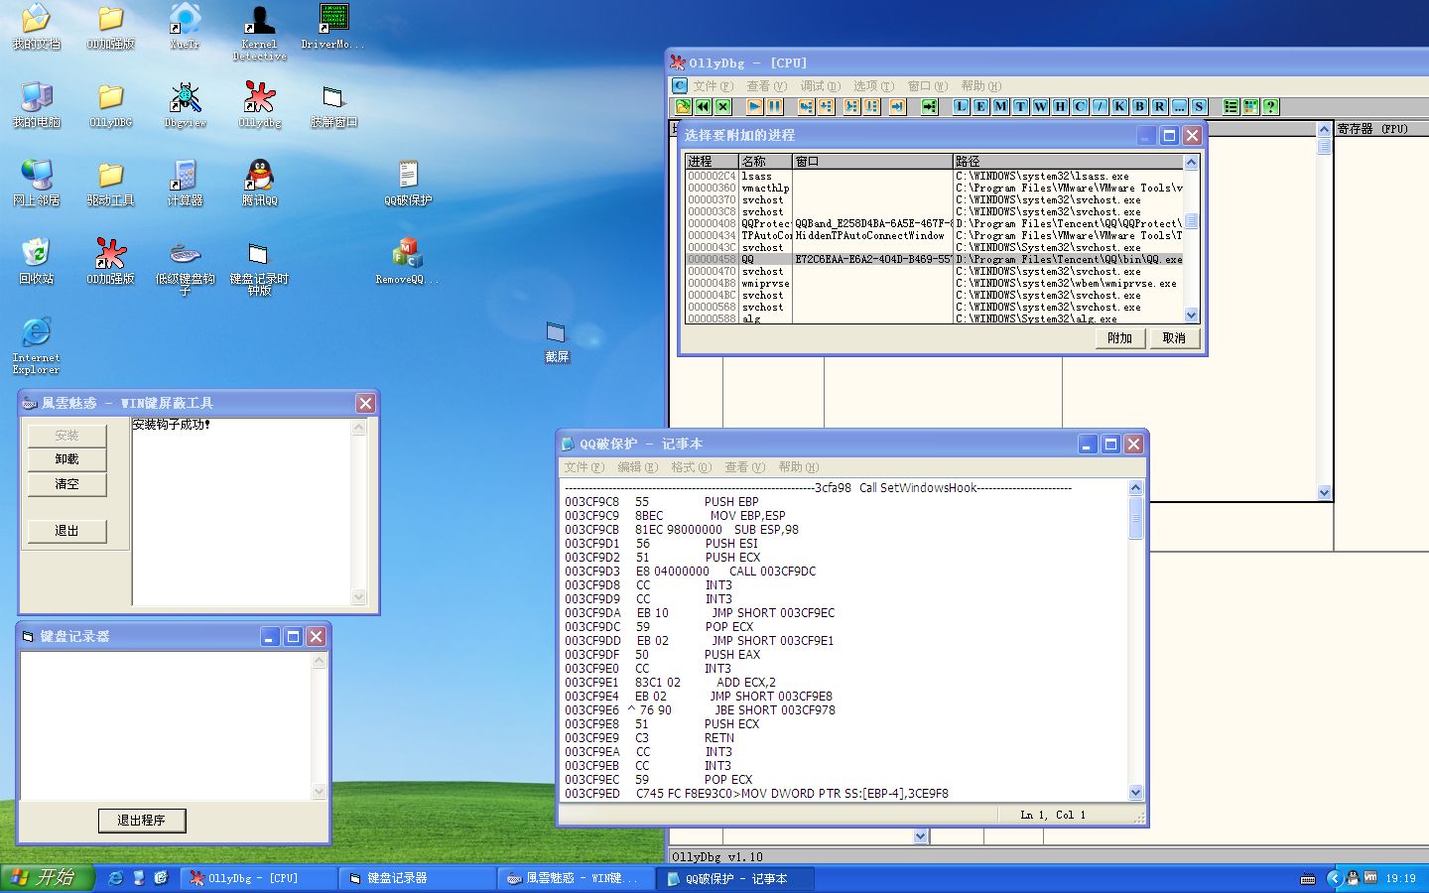Click the Pause execution toolbar icon

774,106
